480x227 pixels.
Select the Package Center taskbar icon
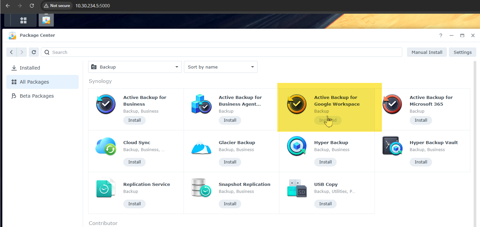click(x=46, y=20)
